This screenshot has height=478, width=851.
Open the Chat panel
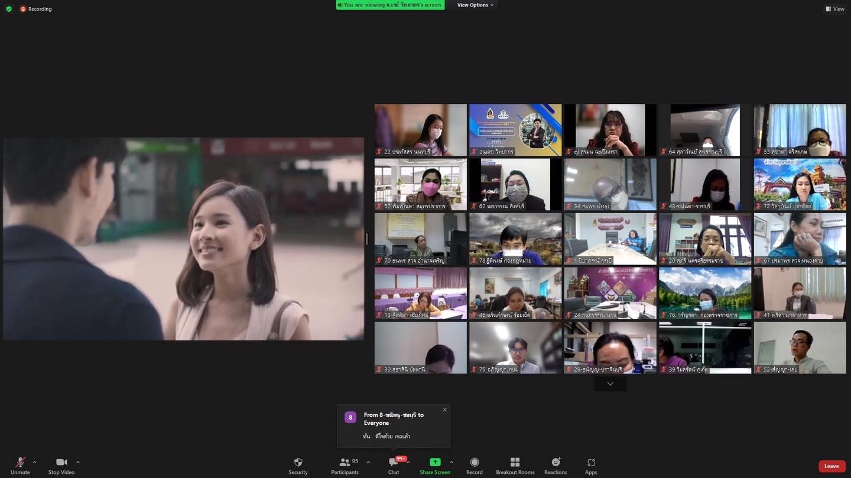point(394,465)
